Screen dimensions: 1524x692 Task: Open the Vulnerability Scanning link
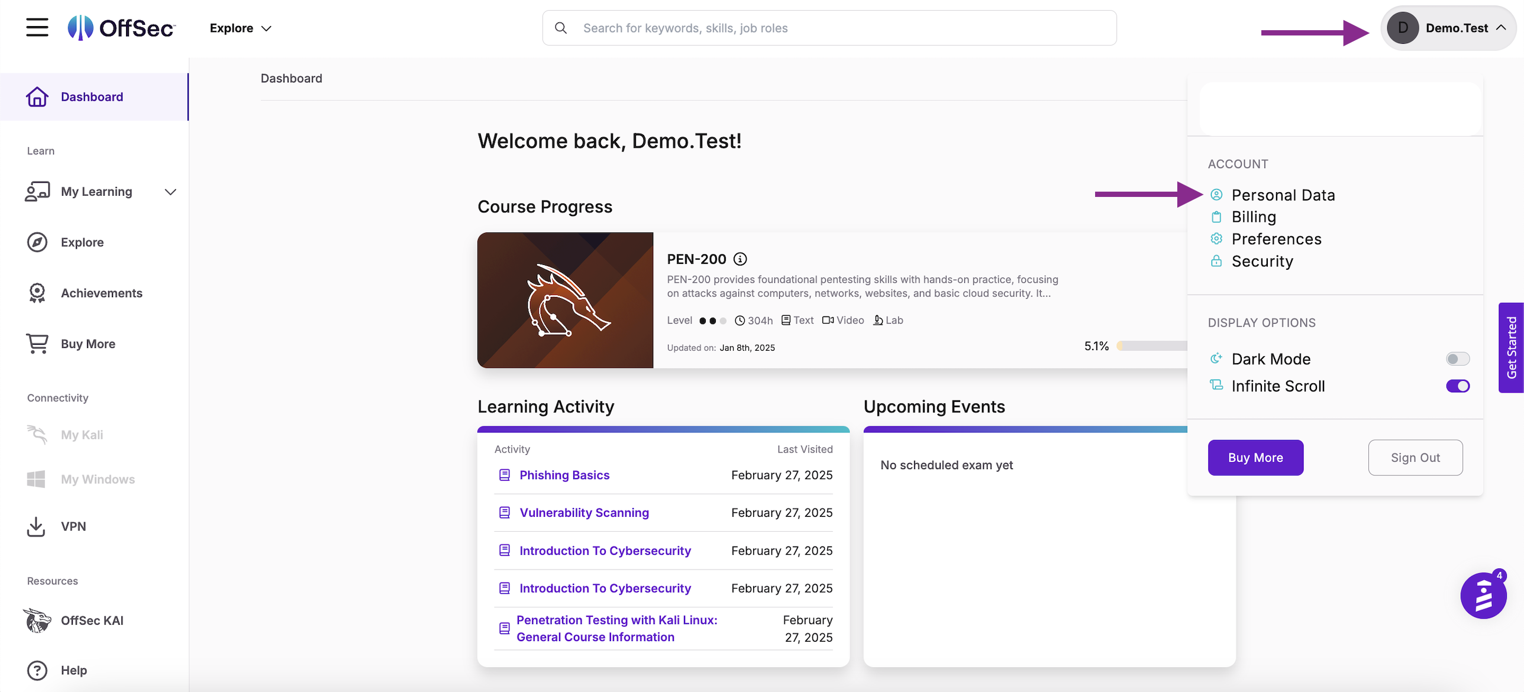(584, 513)
